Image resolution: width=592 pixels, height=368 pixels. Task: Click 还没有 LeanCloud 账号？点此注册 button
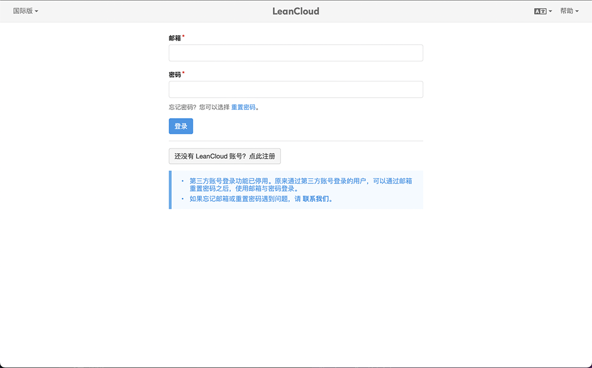[225, 156]
